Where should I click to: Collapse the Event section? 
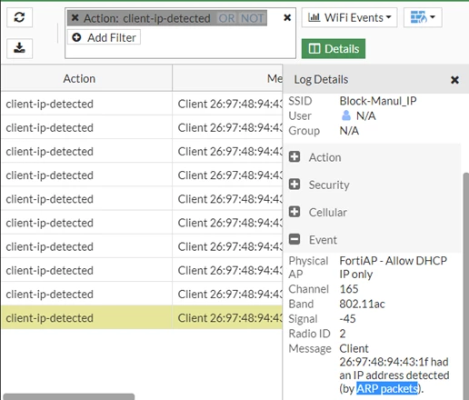pos(294,239)
